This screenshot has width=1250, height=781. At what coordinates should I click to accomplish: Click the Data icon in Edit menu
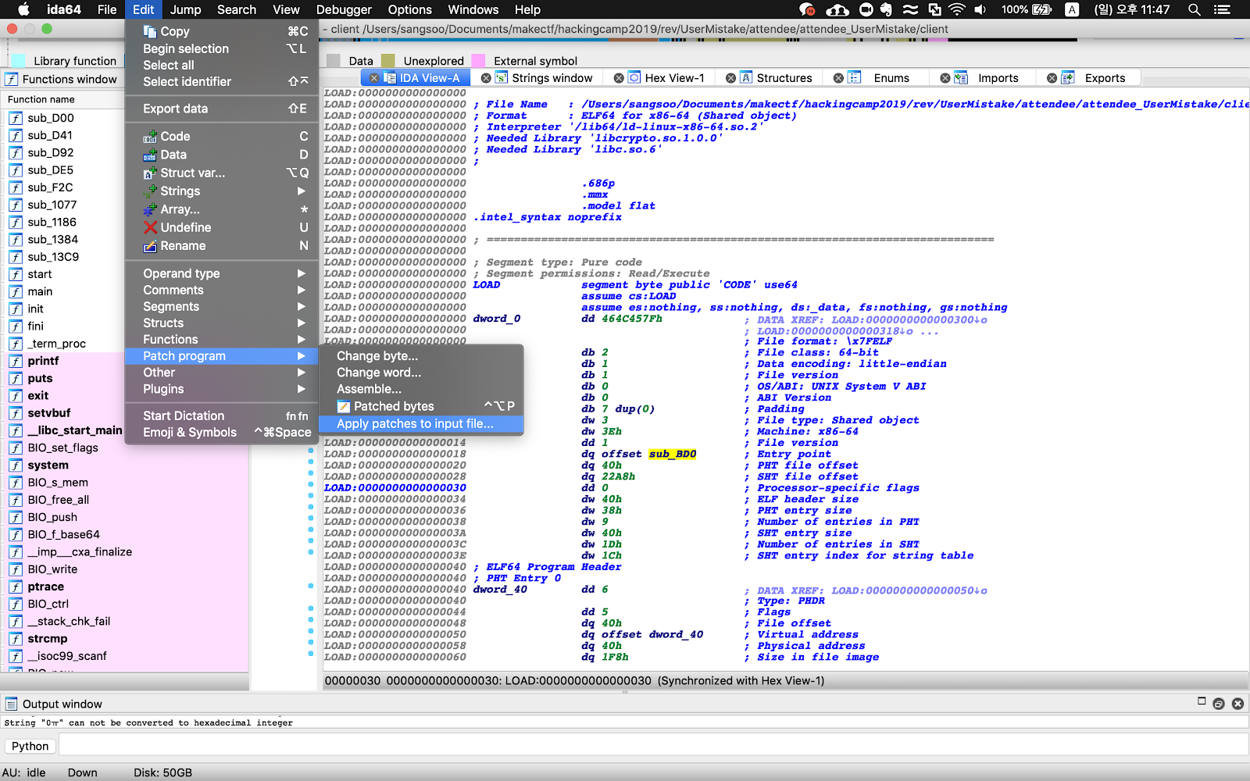pyautogui.click(x=150, y=155)
